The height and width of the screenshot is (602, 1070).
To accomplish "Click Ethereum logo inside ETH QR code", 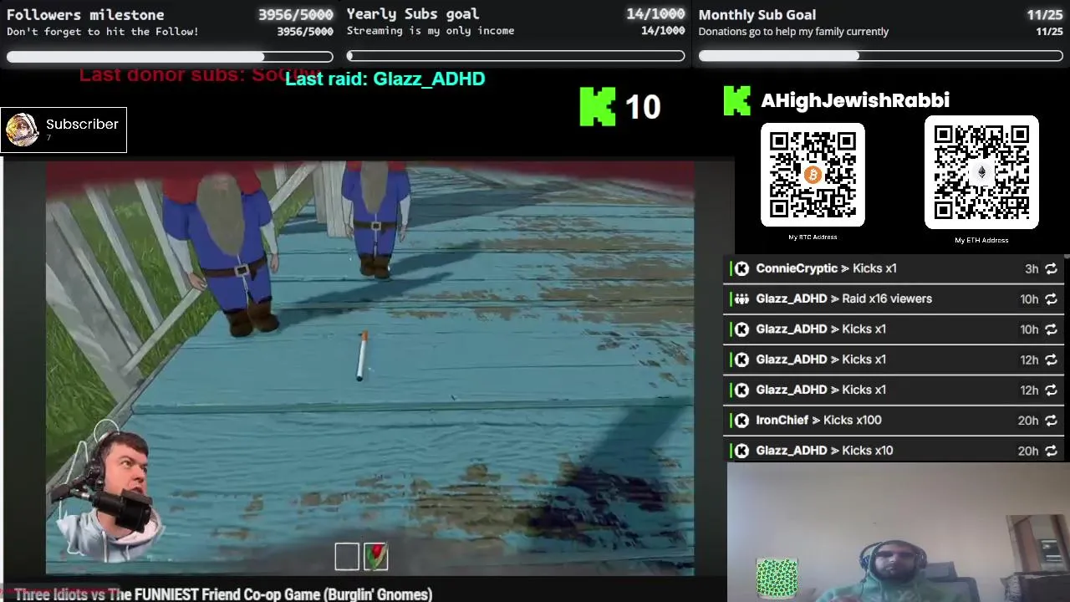I will tap(981, 172).
